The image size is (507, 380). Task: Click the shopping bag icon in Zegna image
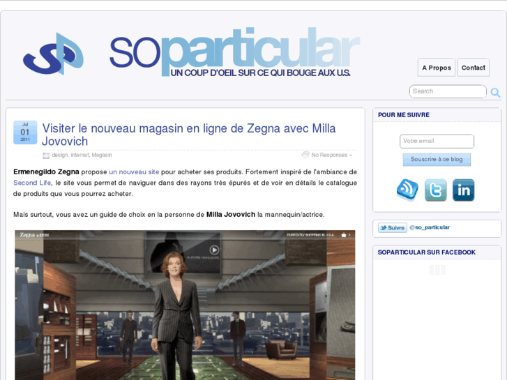[x=344, y=235]
